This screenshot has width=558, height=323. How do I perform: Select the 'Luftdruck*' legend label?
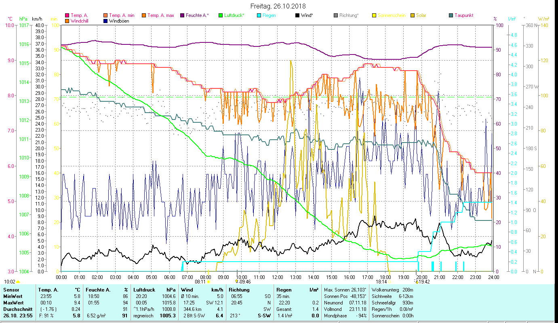tap(234, 15)
